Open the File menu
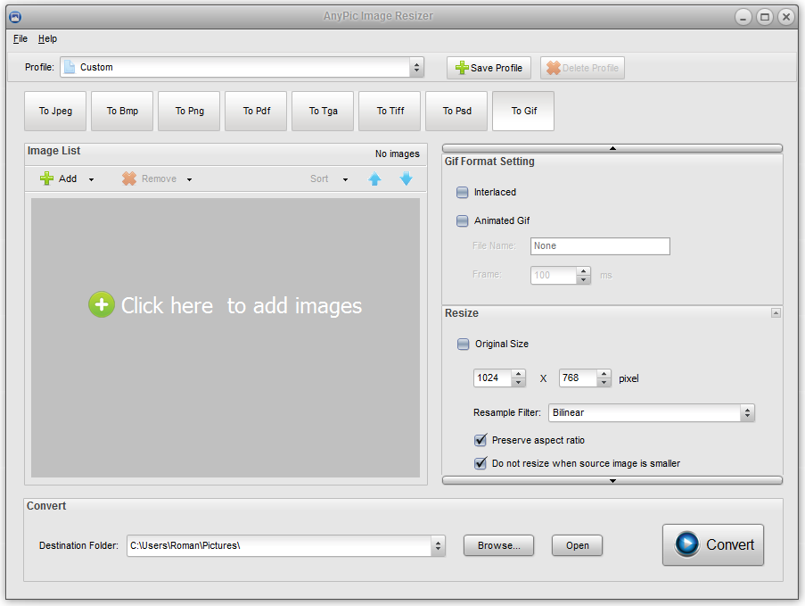The height and width of the screenshot is (606, 805). click(21, 38)
